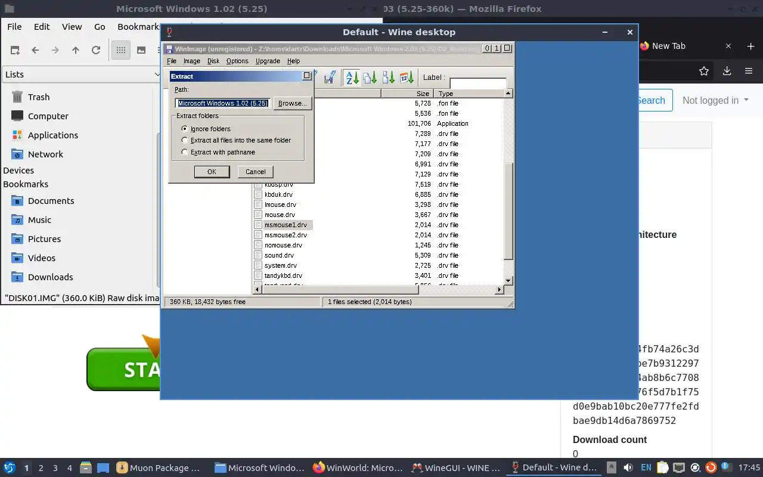Viewport: 763px width, 477px height.
Task: Open the Firefox hamburger menu
Action: 749,71
